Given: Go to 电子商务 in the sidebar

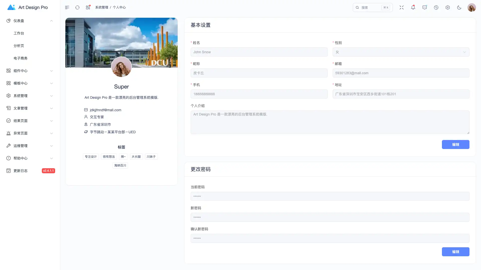Looking at the screenshot, I should [x=21, y=58].
